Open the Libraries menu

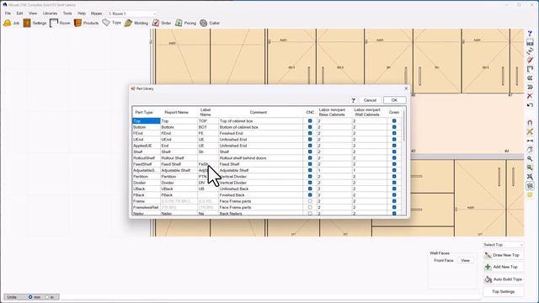51,13
